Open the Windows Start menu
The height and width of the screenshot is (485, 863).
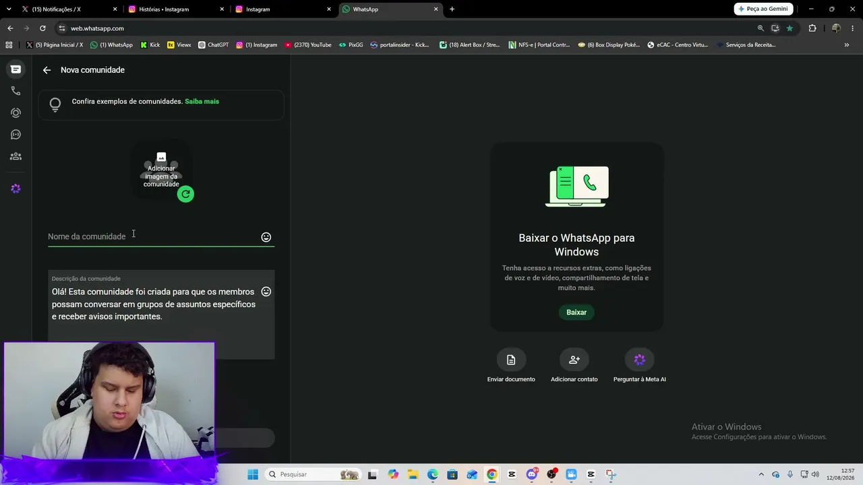pyautogui.click(x=253, y=474)
